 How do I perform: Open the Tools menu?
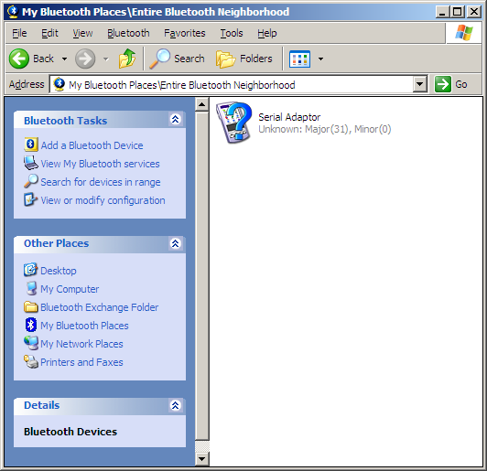click(x=232, y=33)
